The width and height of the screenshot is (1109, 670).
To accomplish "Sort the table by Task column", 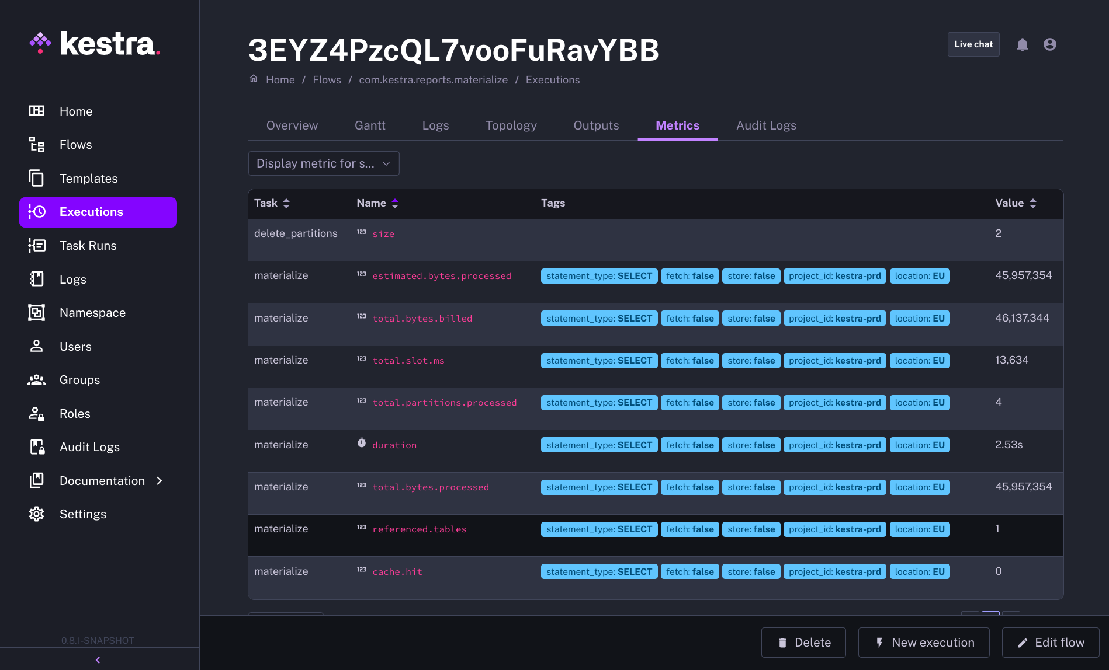I will coord(286,204).
